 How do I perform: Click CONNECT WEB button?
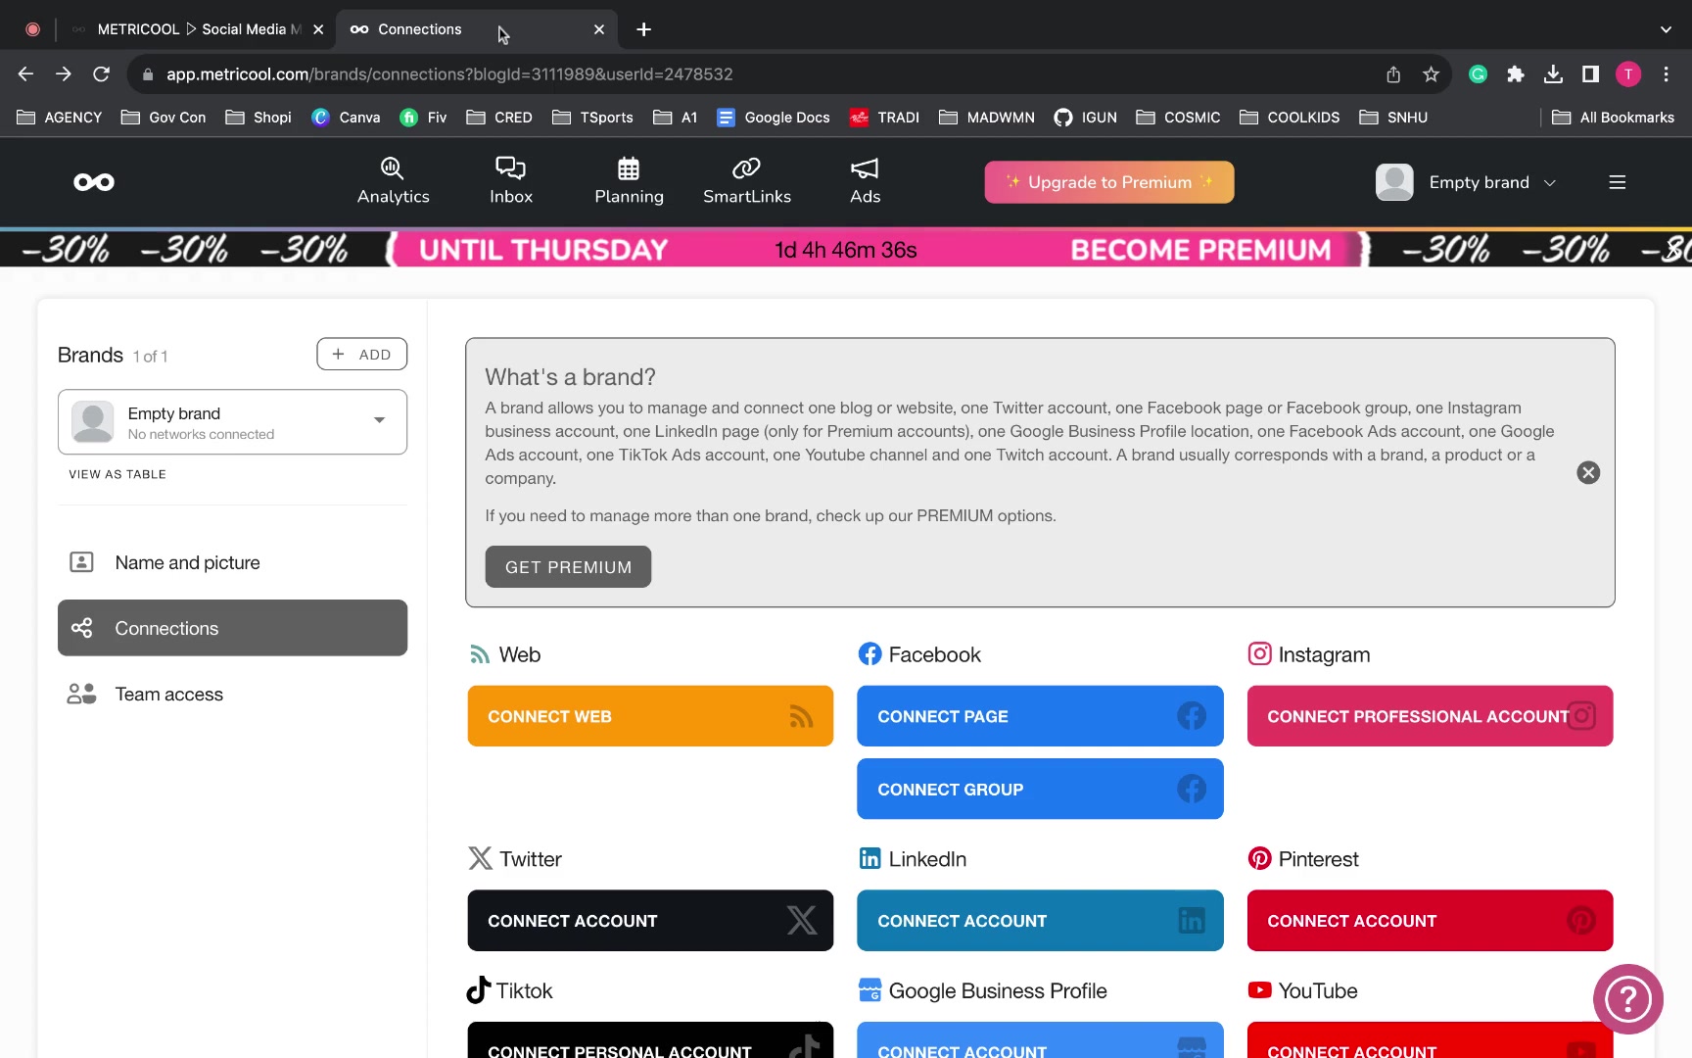click(x=650, y=716)
